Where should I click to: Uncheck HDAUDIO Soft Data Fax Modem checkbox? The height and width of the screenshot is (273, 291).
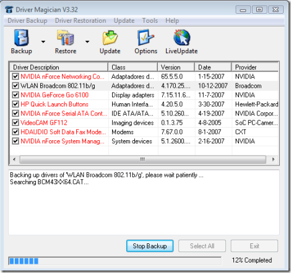(15, 132)
